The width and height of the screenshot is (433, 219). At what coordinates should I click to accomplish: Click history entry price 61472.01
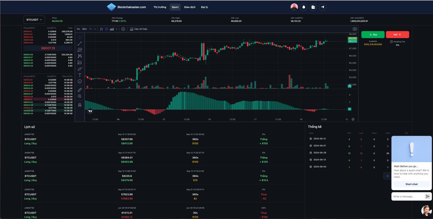127,213
